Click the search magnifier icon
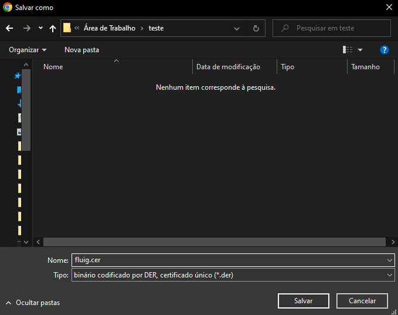398x315 pixels. [x=285, y=28]
